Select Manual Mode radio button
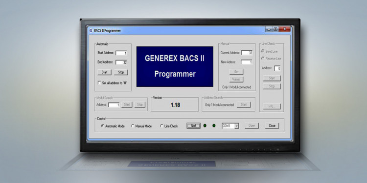367x183 pixels. coord(133,126)
